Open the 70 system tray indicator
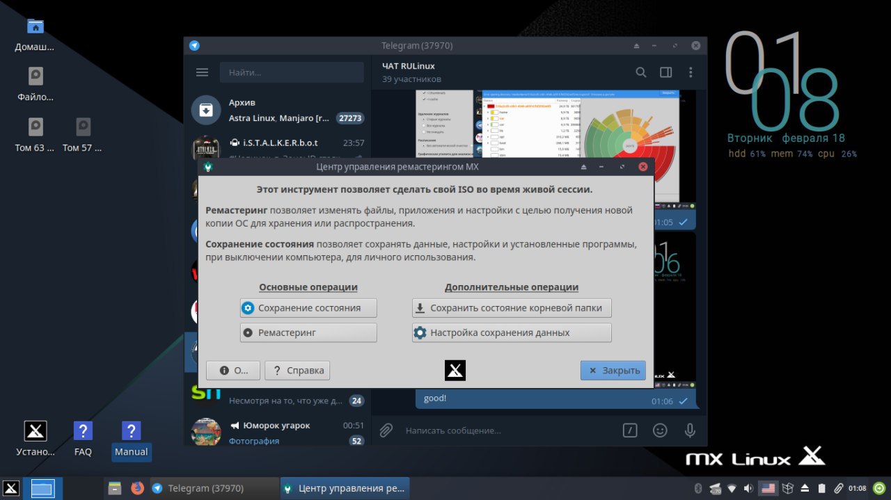Image resolution: width=891 pixels, height=500 pixels. 715,488
